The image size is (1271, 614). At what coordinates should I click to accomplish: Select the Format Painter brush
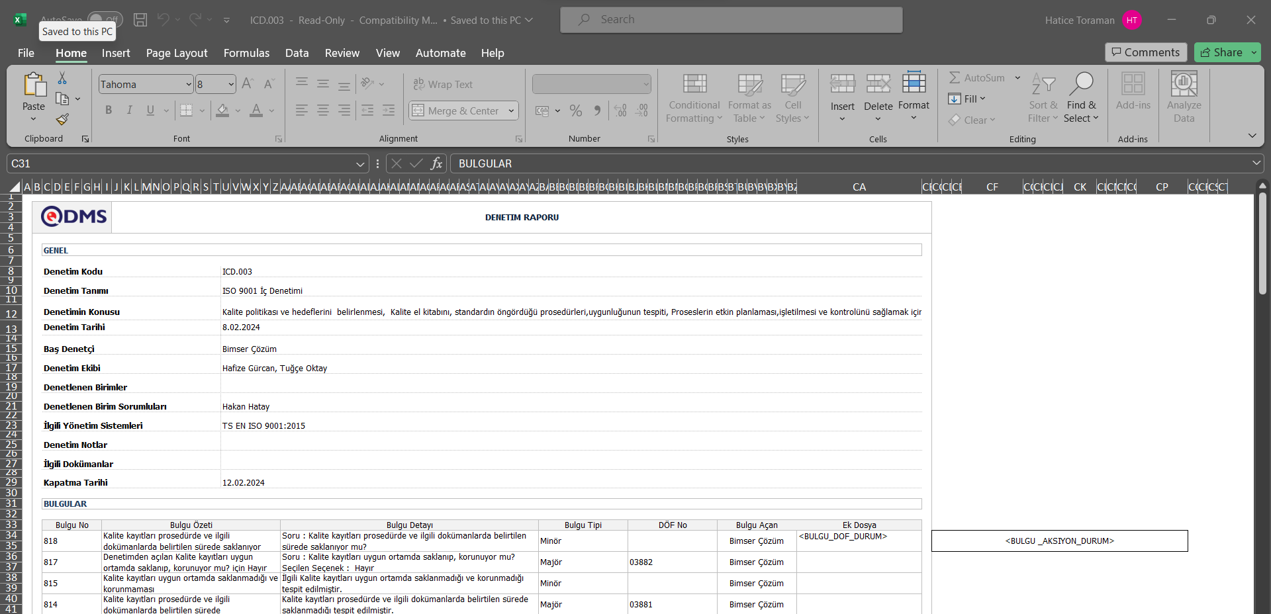[x=62, y=119]
